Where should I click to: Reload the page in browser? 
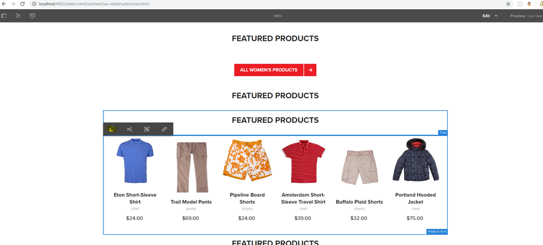(x=22, y=4)
